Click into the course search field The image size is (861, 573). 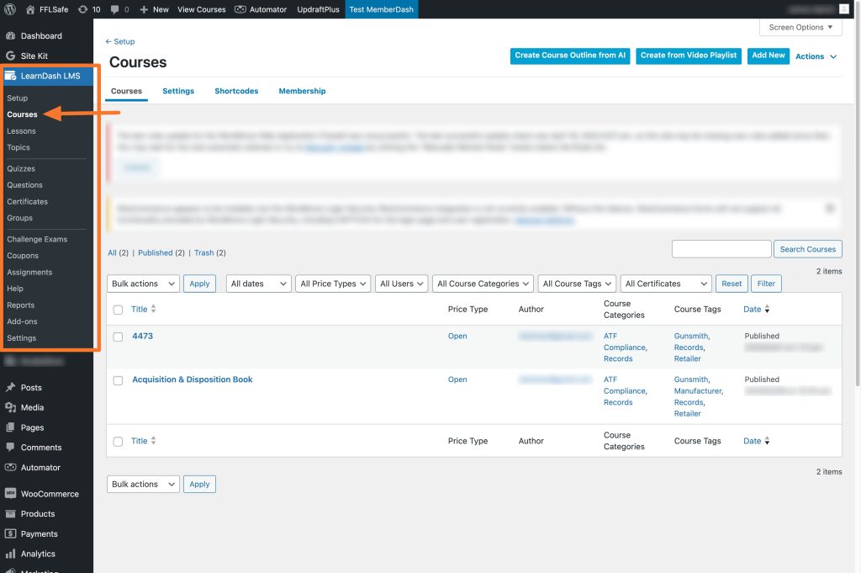tap(721, 249)
